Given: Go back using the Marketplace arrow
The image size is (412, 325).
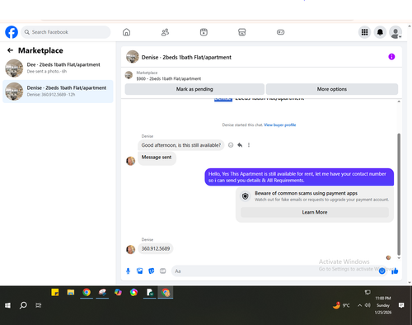Looking at the screenshot, I should coord(10,50).
